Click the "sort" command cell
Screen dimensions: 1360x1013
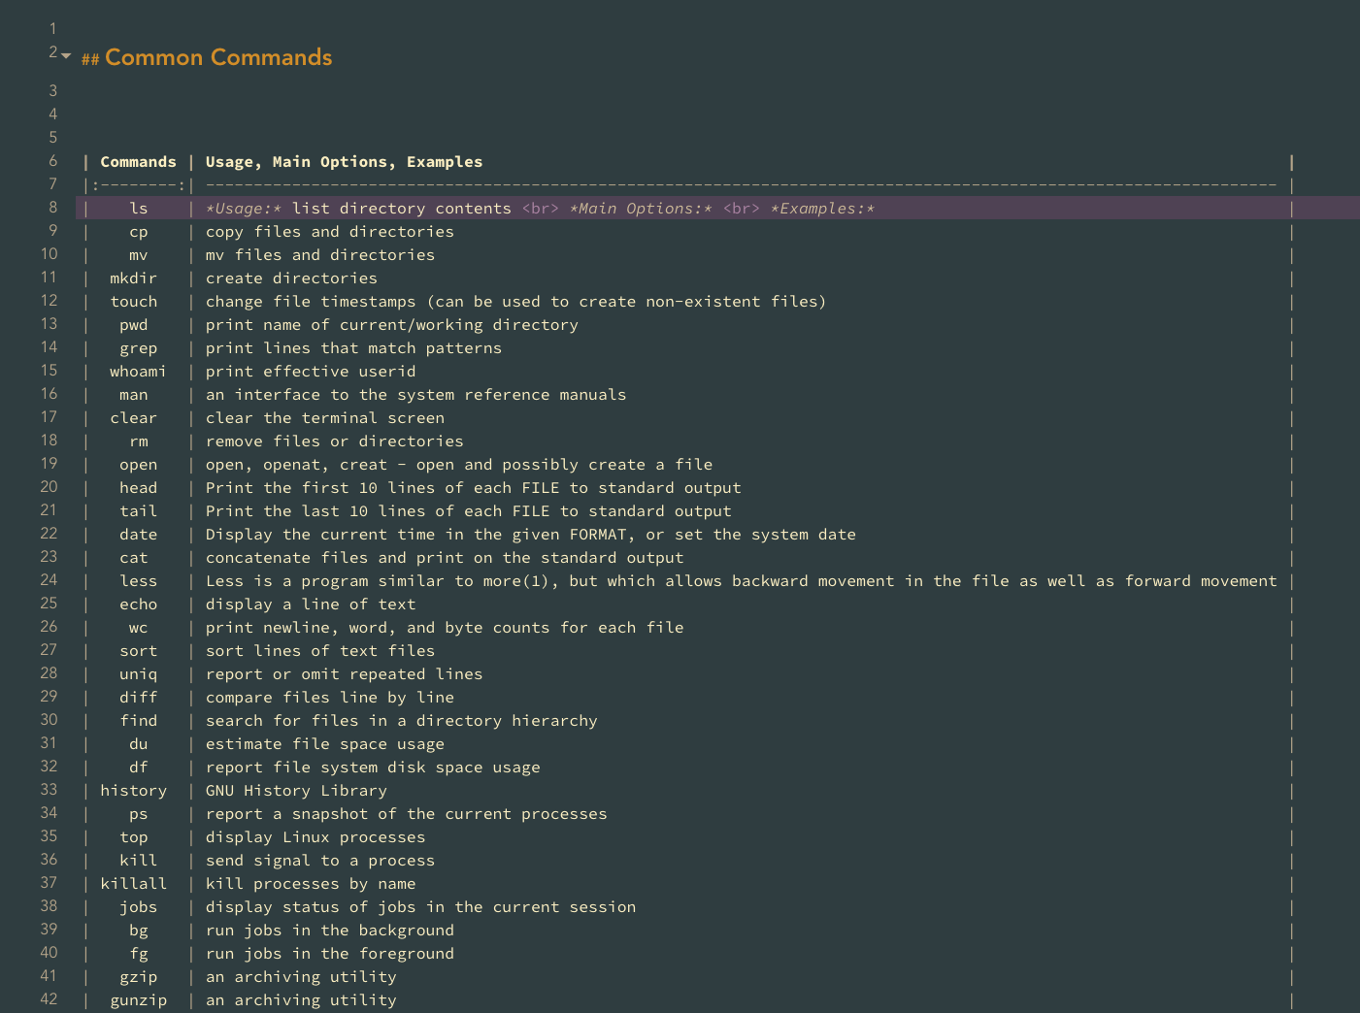point(139,651)
